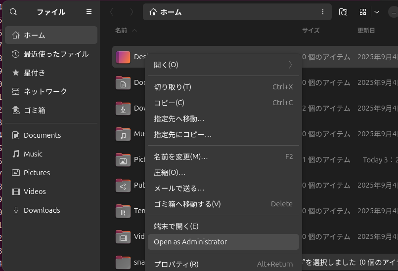Click the search folder icon in toolbar
The width and height of the screenshot is (398, 271).
(x=343, y=12)
